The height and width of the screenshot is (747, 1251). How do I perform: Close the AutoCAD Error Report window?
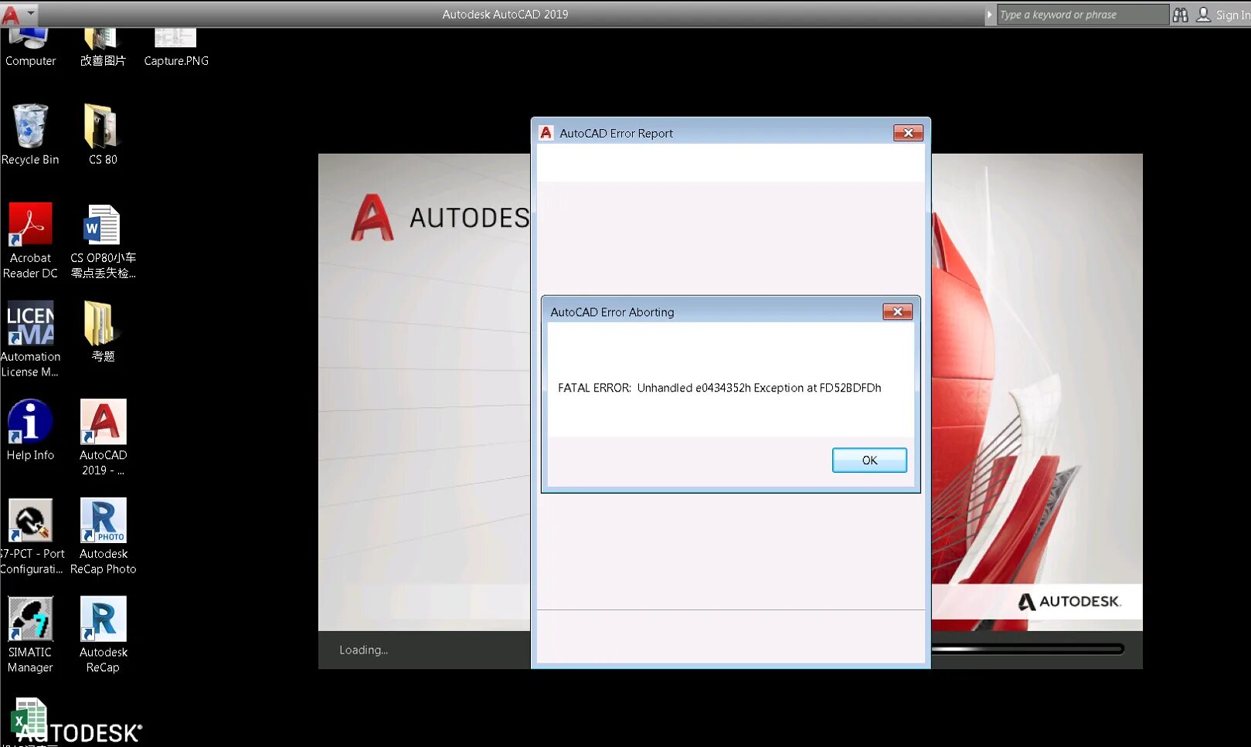click(x=908, y=133)
